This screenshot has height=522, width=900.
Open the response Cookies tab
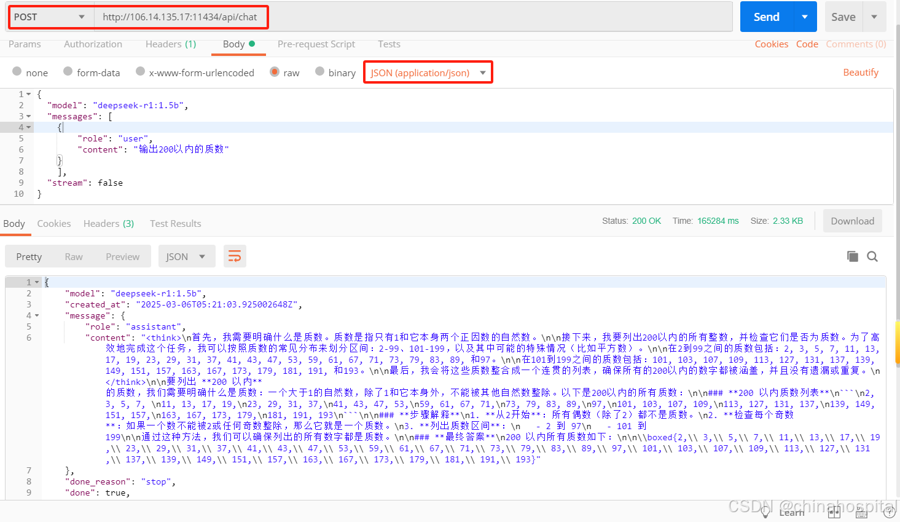[x=54, y=224]
